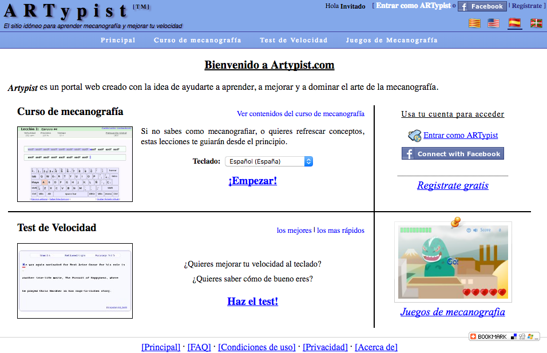The image size is (547, 353).
Task: Open Ver contenidos del curso de mecanografía
Action: tap(301, 114)
